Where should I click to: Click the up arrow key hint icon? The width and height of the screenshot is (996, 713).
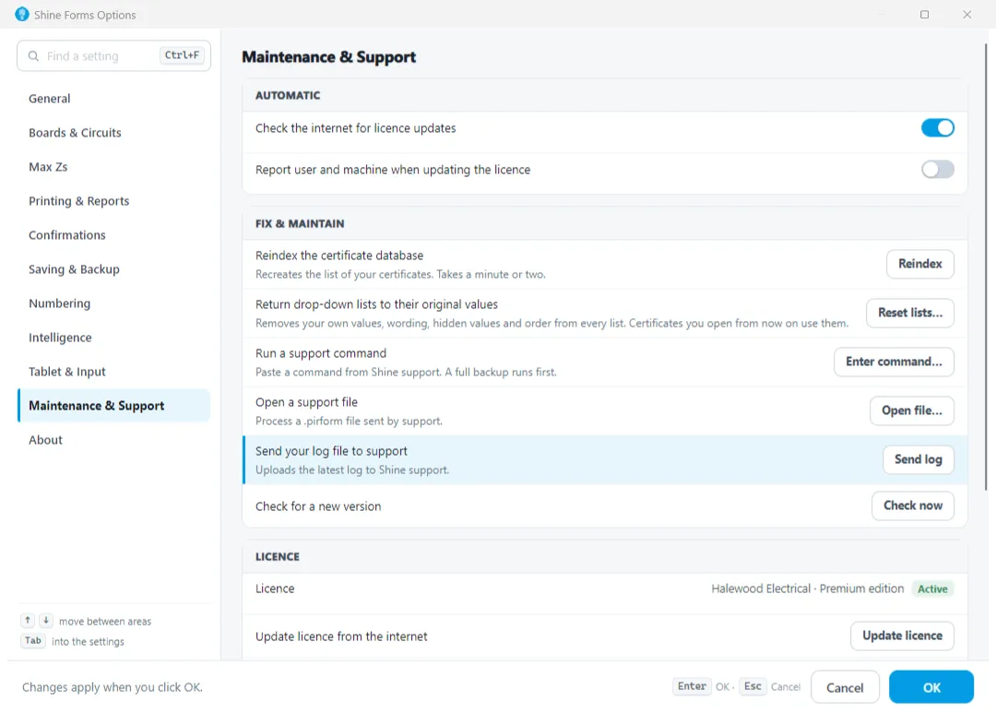pyautogui.click(x=28, y=621)
